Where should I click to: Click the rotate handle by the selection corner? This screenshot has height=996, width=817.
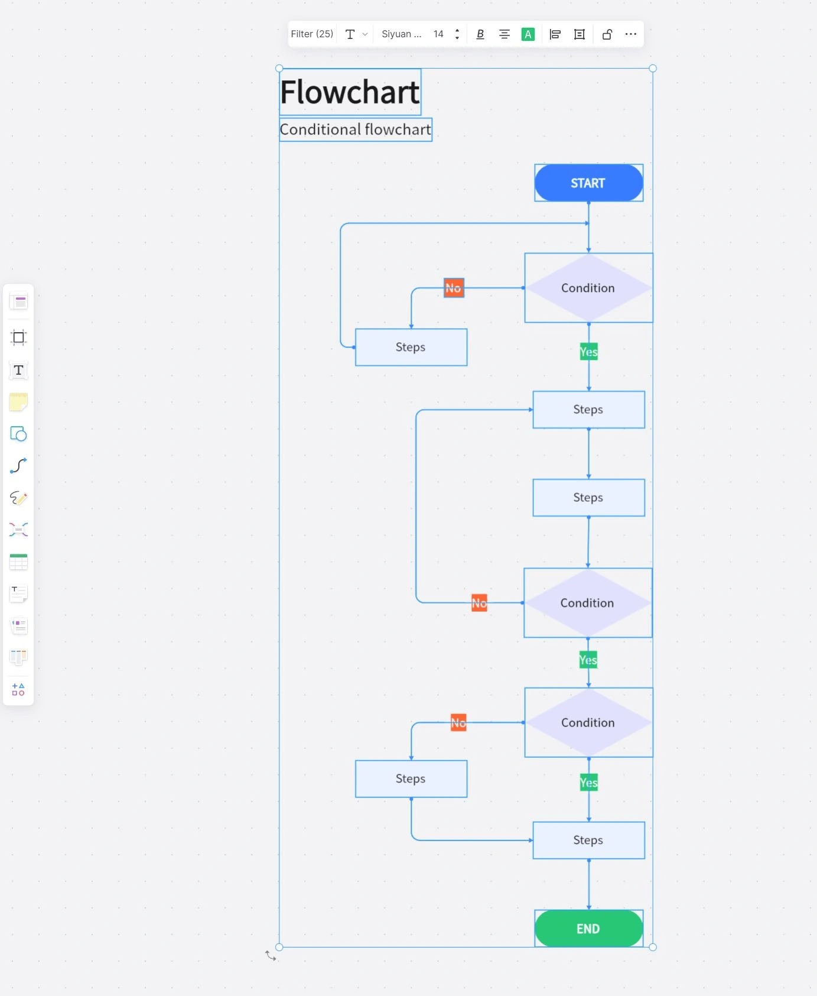click(271, 955)
